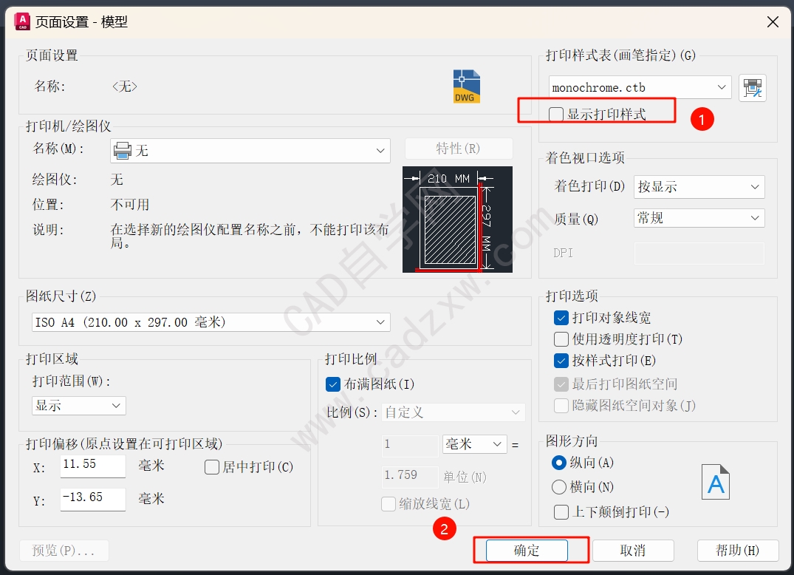Click the page setup name <无> text
This screenshot has width=794, height=575.
click(125, 86)
